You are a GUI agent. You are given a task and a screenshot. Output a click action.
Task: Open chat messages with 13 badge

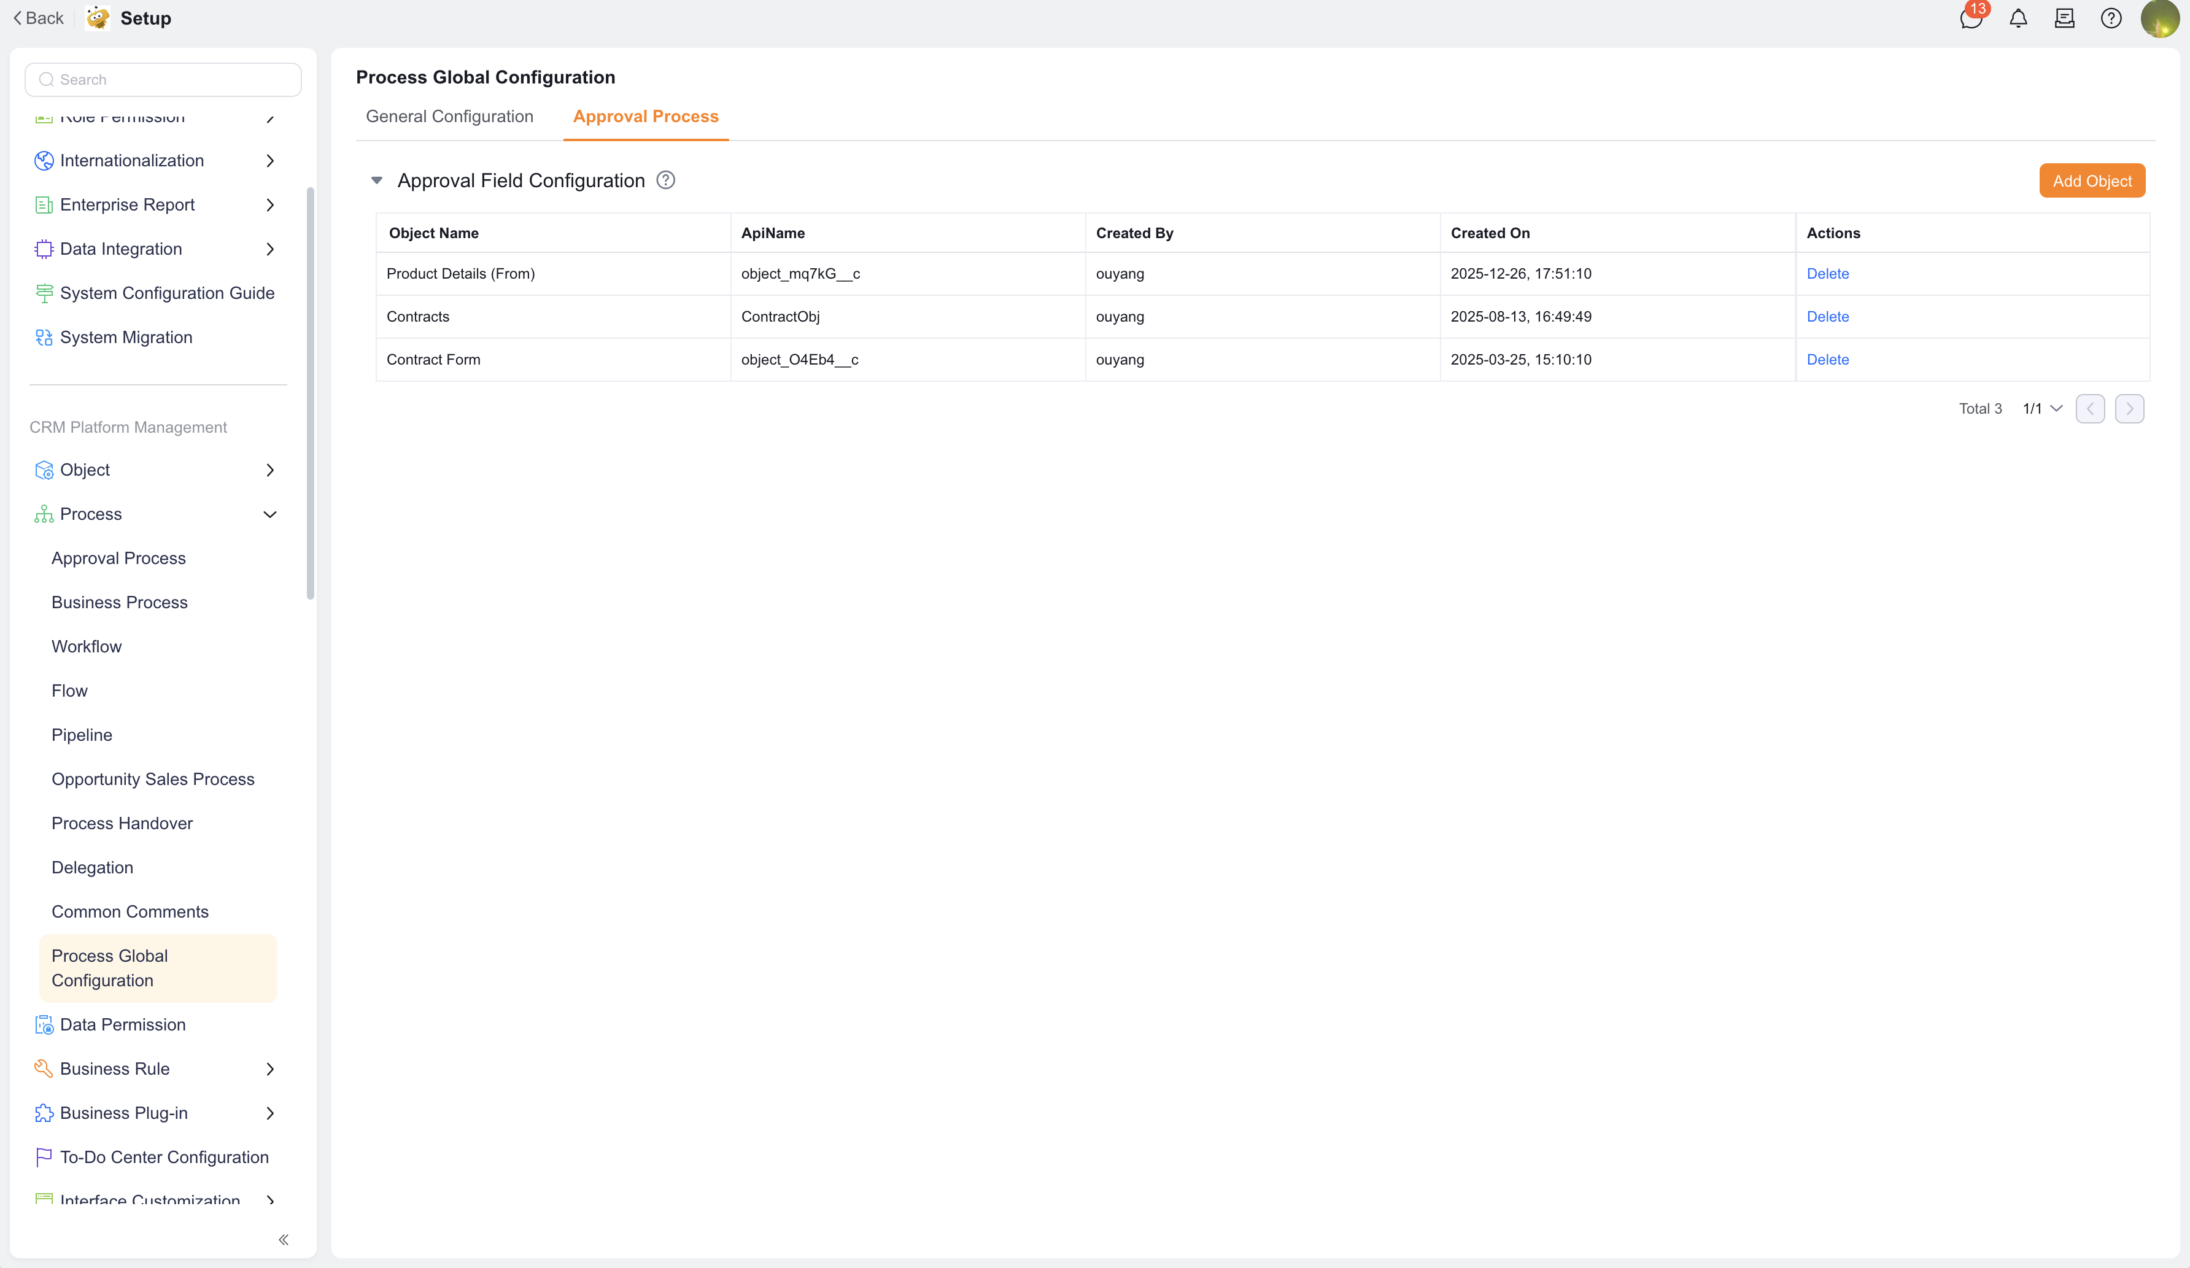[1972, 18]
